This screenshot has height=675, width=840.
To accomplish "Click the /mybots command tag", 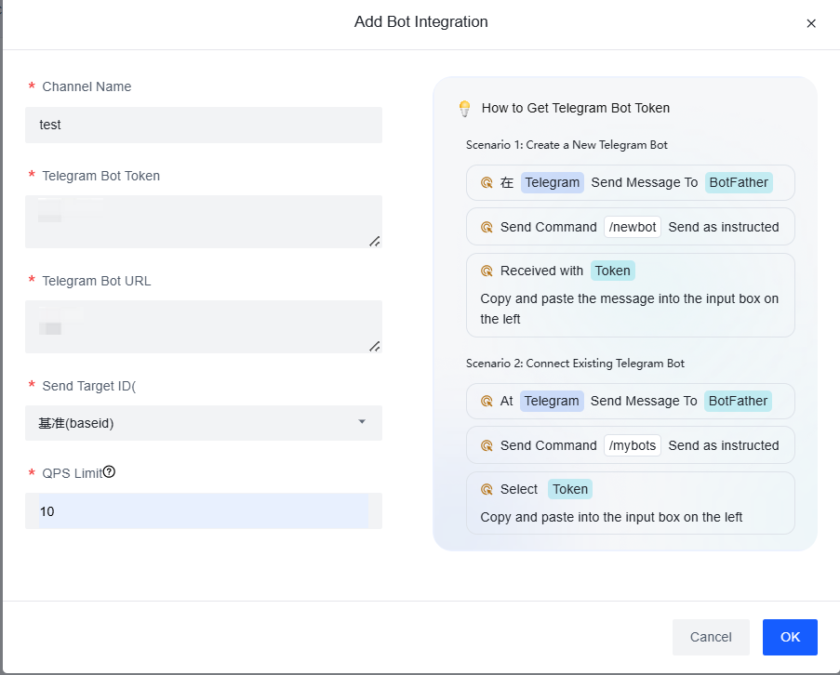I will point(633,445).
